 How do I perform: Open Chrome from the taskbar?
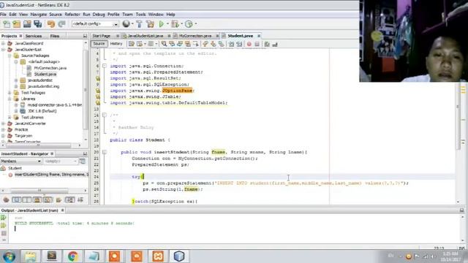[72, 256]
